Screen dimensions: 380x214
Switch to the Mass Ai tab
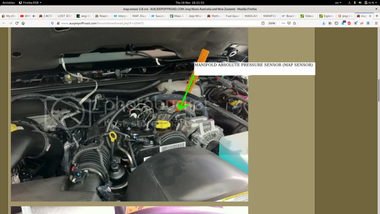177,16
